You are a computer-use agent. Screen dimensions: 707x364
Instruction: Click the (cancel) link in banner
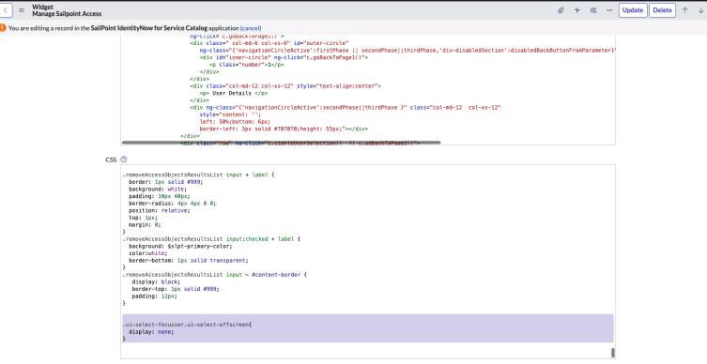(251, 28)
